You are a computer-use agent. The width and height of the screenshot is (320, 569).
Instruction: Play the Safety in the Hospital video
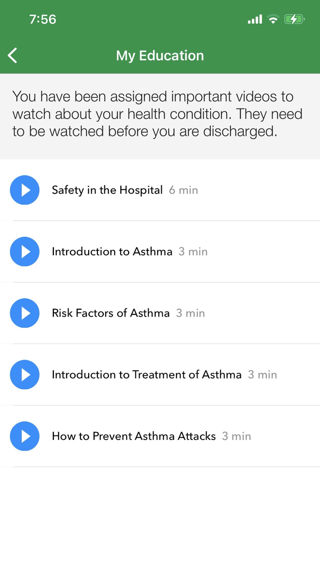pyautogui.click(x=25, y=190)
